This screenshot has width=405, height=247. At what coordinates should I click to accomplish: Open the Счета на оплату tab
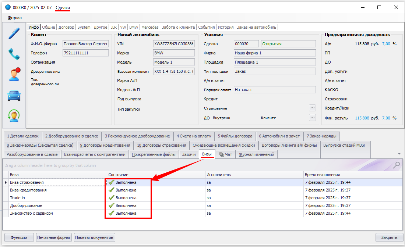pyautogui.click(x=194, y=136)
